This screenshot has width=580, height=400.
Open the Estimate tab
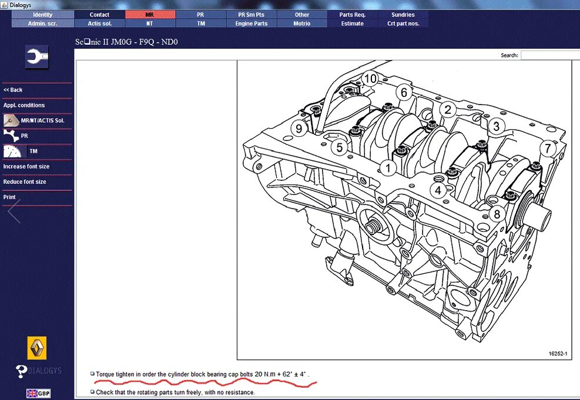tap(353, 23)
